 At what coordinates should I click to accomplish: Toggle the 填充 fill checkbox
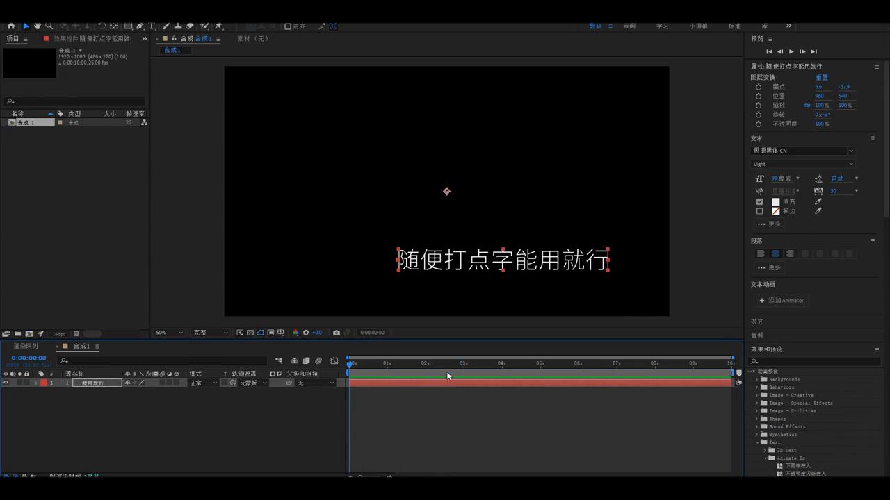[760, 201]
